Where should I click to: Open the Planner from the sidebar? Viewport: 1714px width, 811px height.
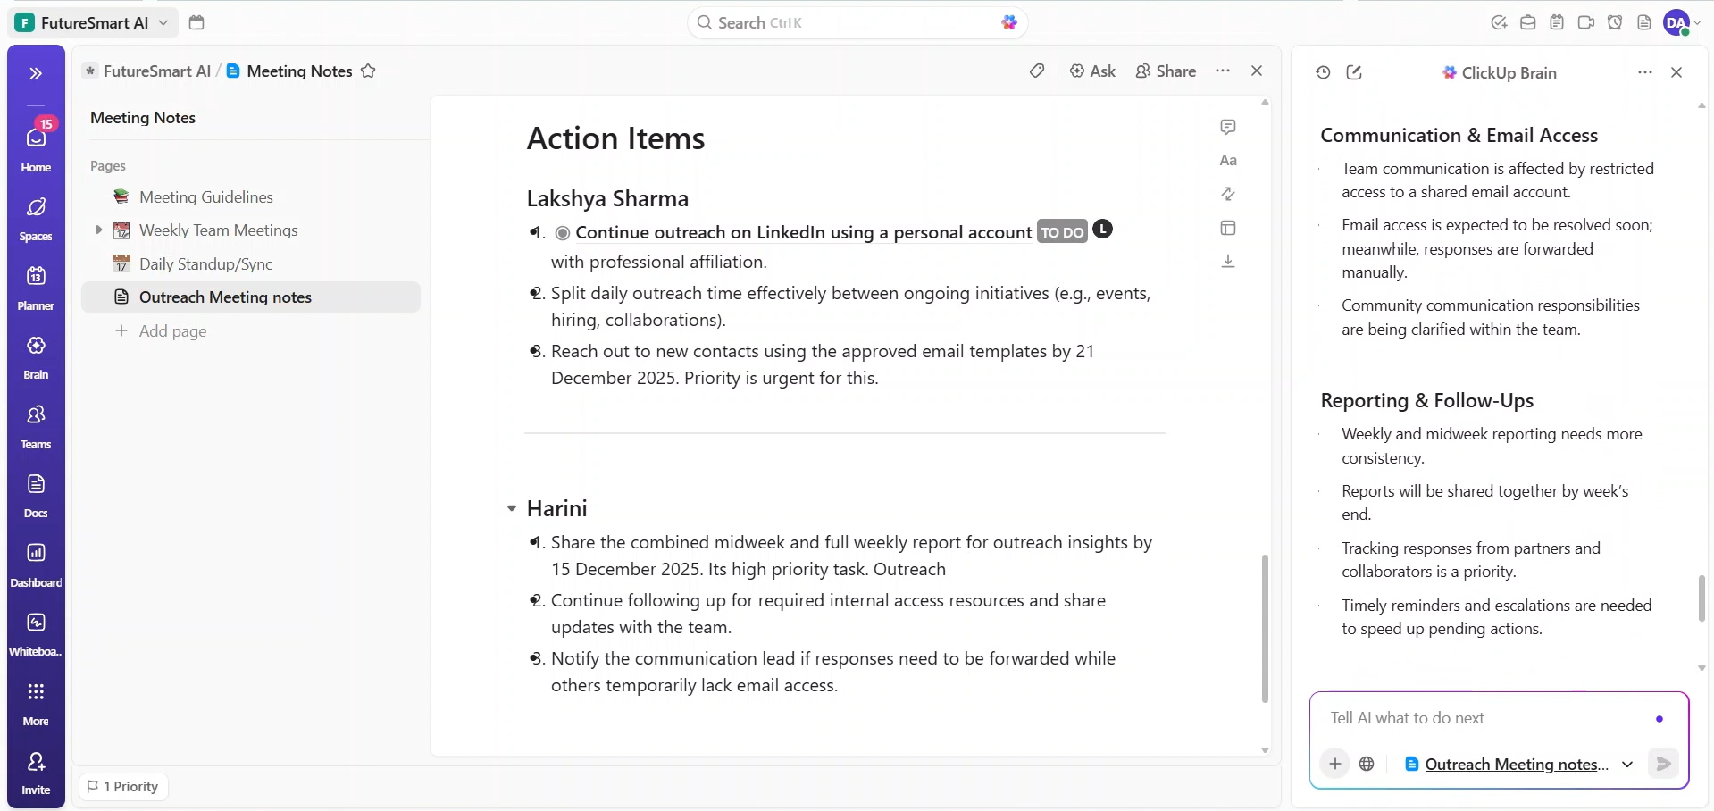coord(36,288)
